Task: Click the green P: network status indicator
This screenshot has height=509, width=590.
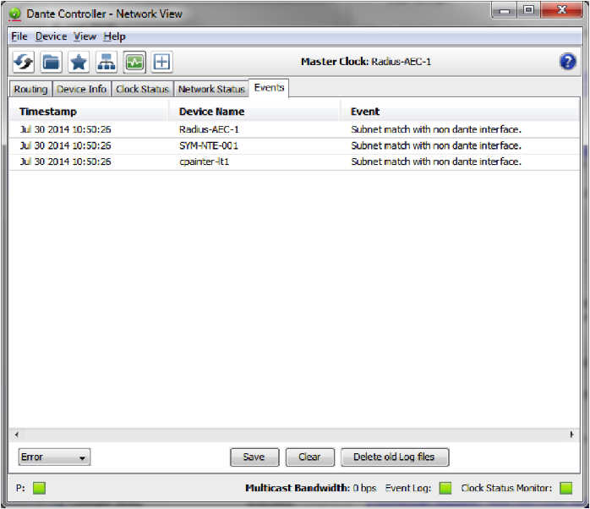Action: (x=39, y=488)
